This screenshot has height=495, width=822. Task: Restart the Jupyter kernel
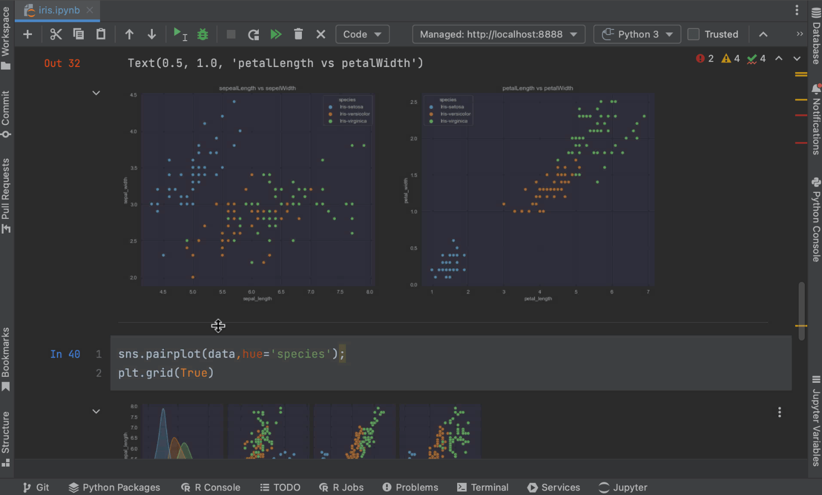[253, 35]
